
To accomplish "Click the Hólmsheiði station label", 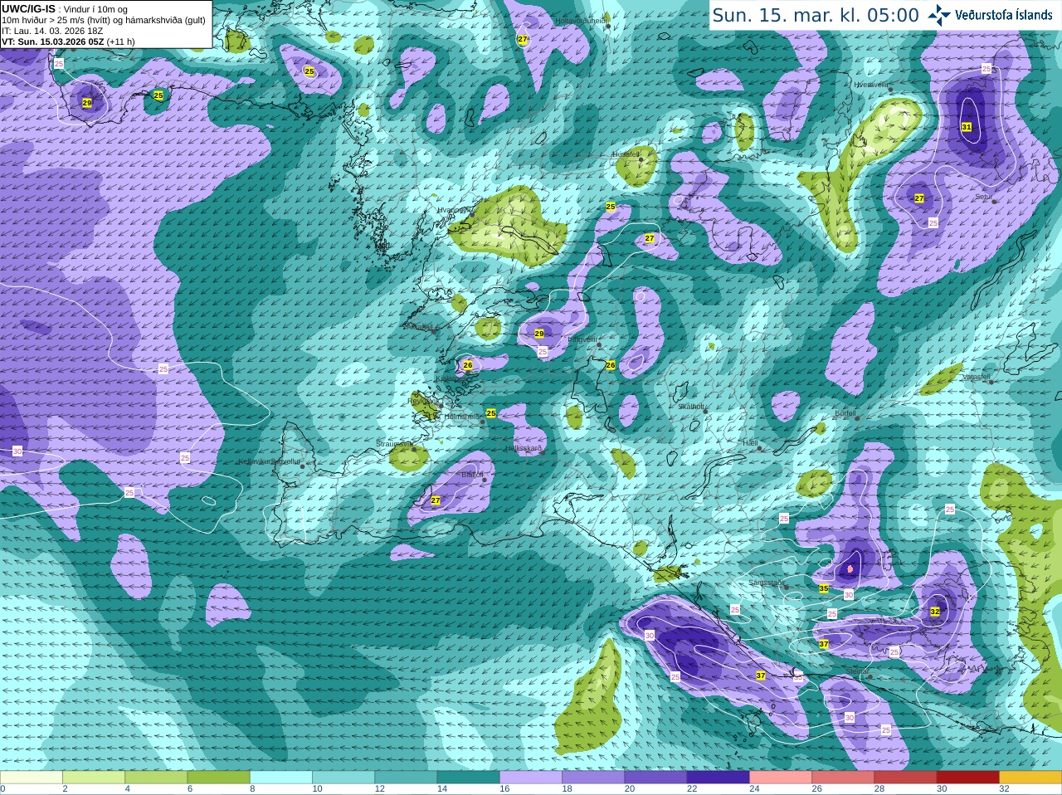I will point(463,417).
